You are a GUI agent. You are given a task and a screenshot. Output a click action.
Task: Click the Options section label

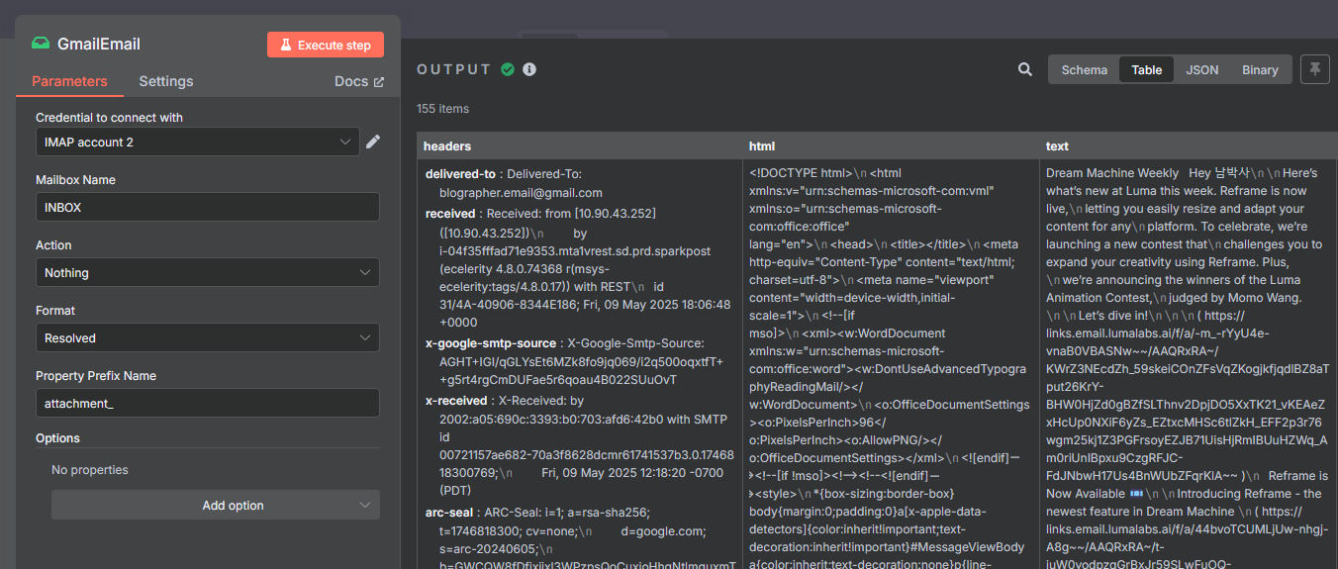[57, 438]
